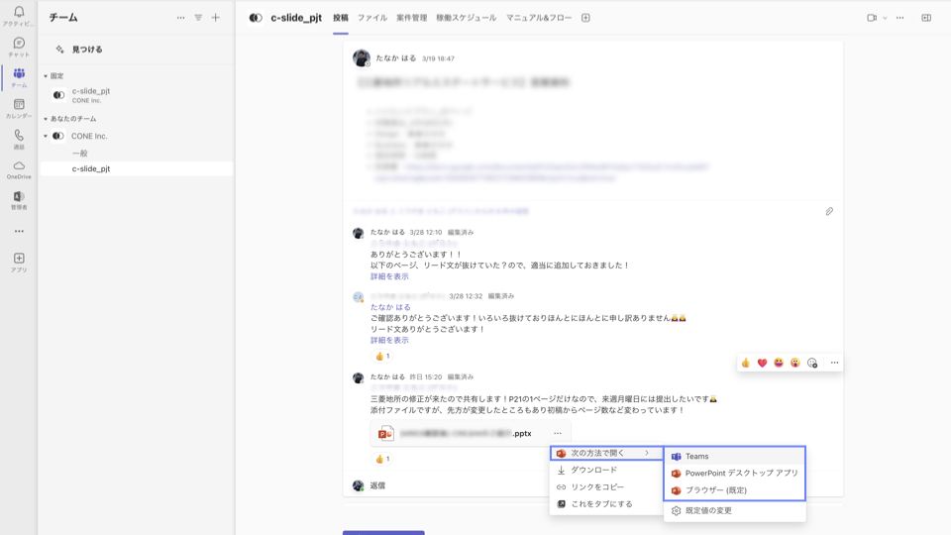951x535 pixels.
Task: Collapse the あなたのチーム section
Action: tap(46, 119)
